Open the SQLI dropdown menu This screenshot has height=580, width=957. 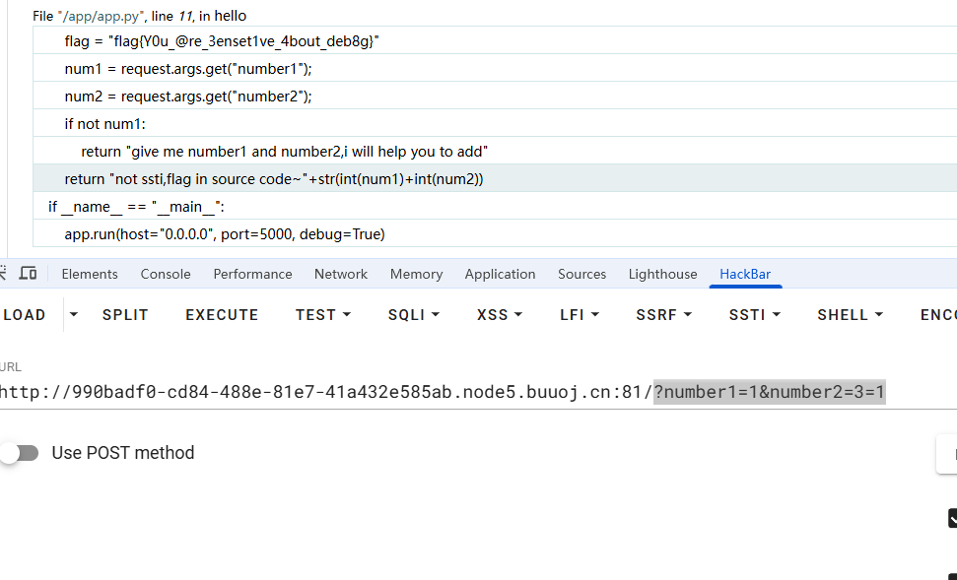coord(414,315)
